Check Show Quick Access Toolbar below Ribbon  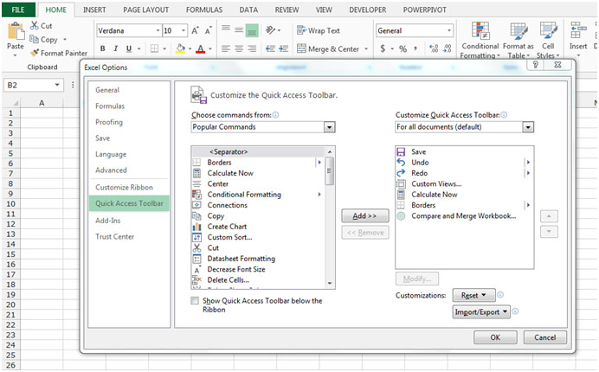tap(195, 300)
